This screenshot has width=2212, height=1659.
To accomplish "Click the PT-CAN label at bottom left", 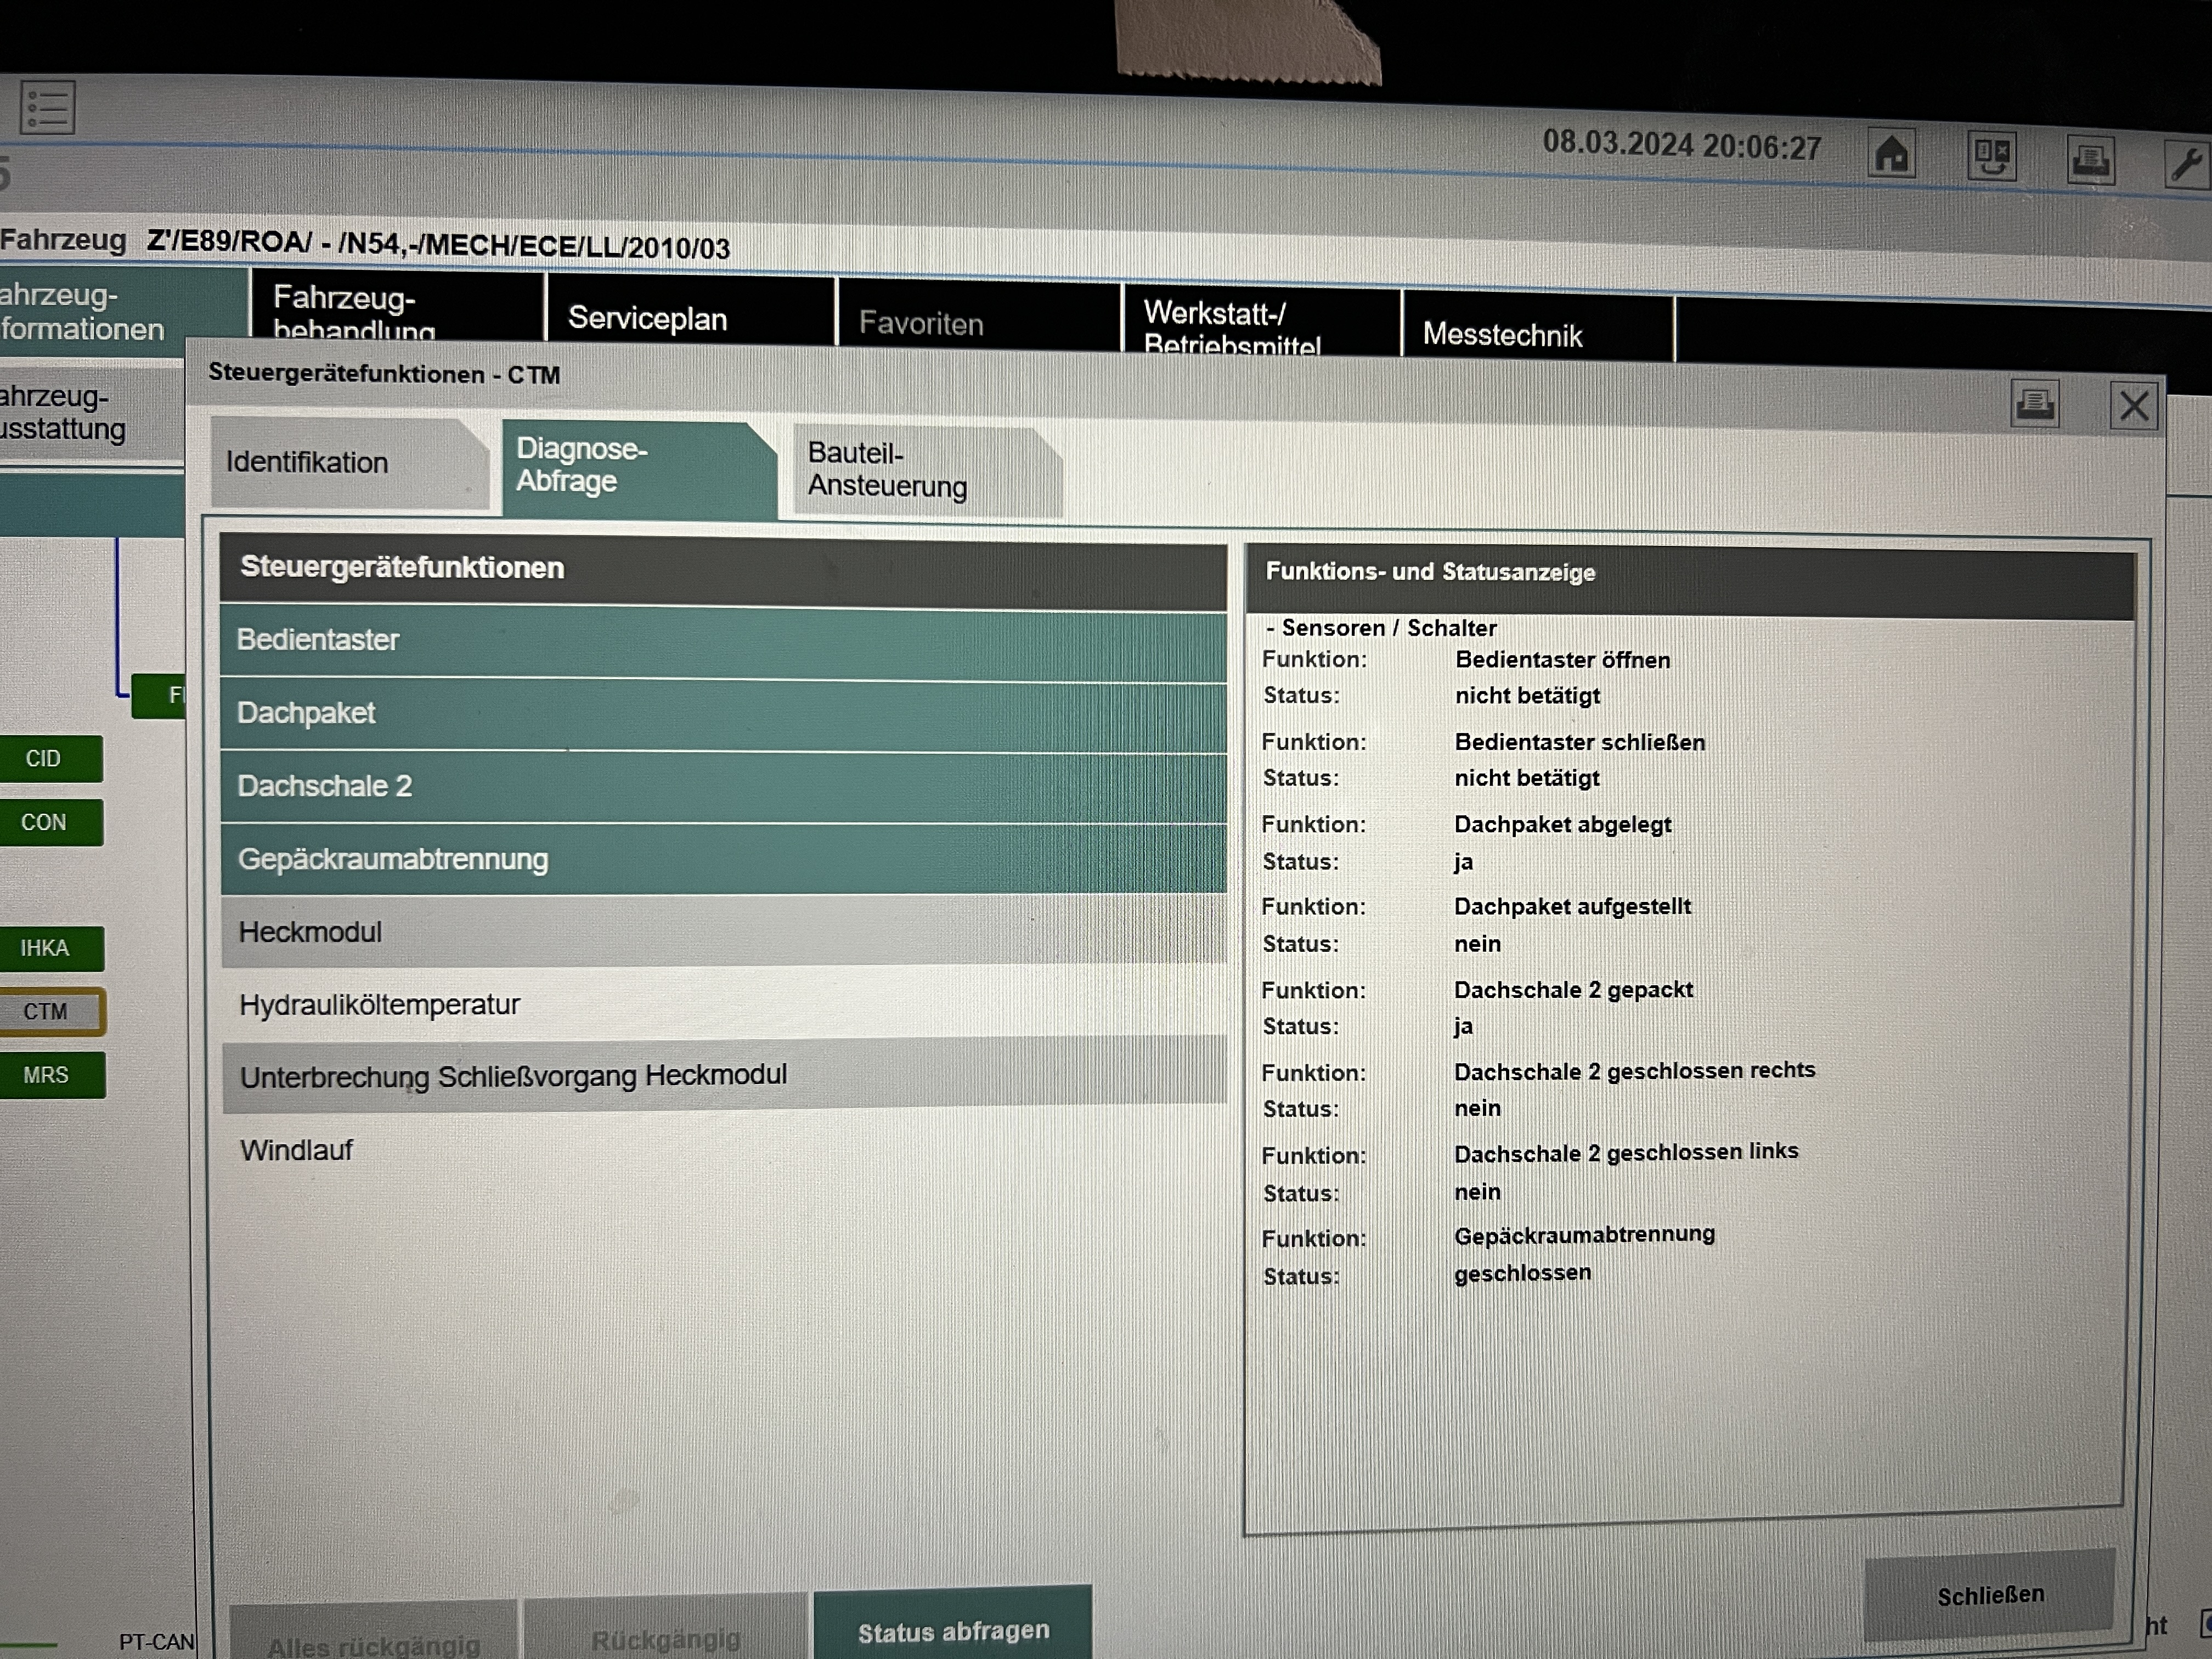I will 156,1642.
